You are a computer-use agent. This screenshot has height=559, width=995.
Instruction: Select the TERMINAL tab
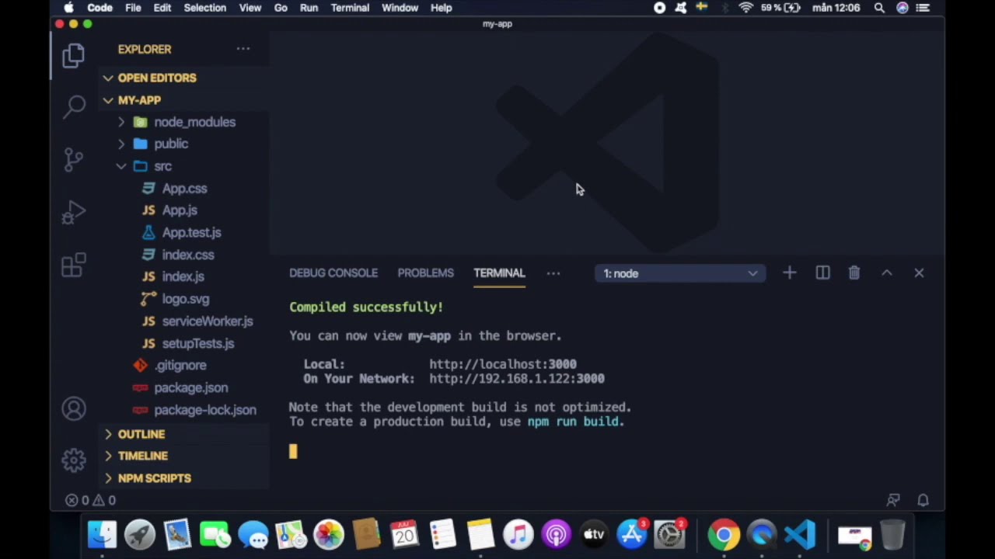pyautogui.click(x=499, y=273)
